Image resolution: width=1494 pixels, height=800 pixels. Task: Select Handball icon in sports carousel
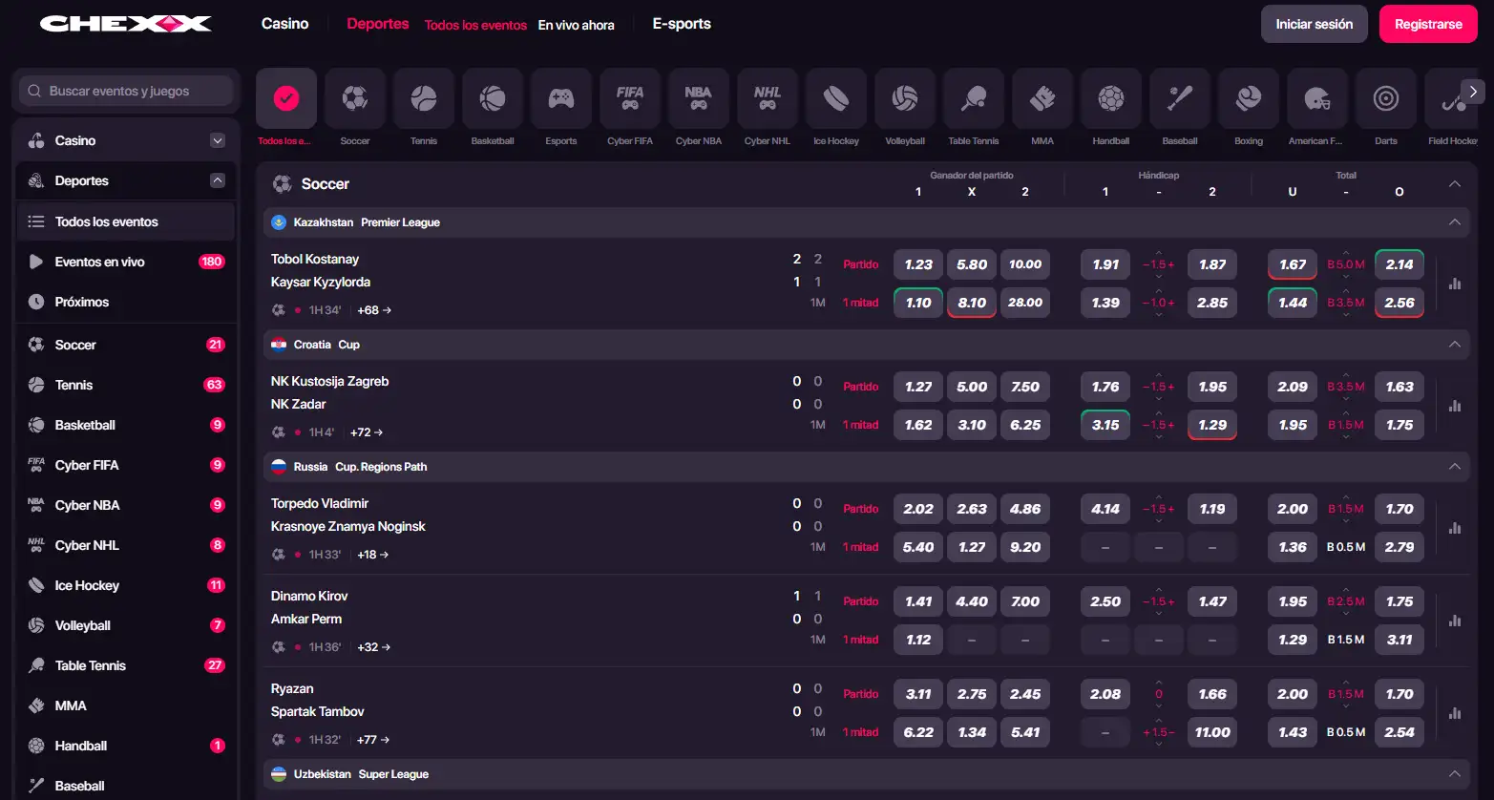click(x=1111, y=98)
